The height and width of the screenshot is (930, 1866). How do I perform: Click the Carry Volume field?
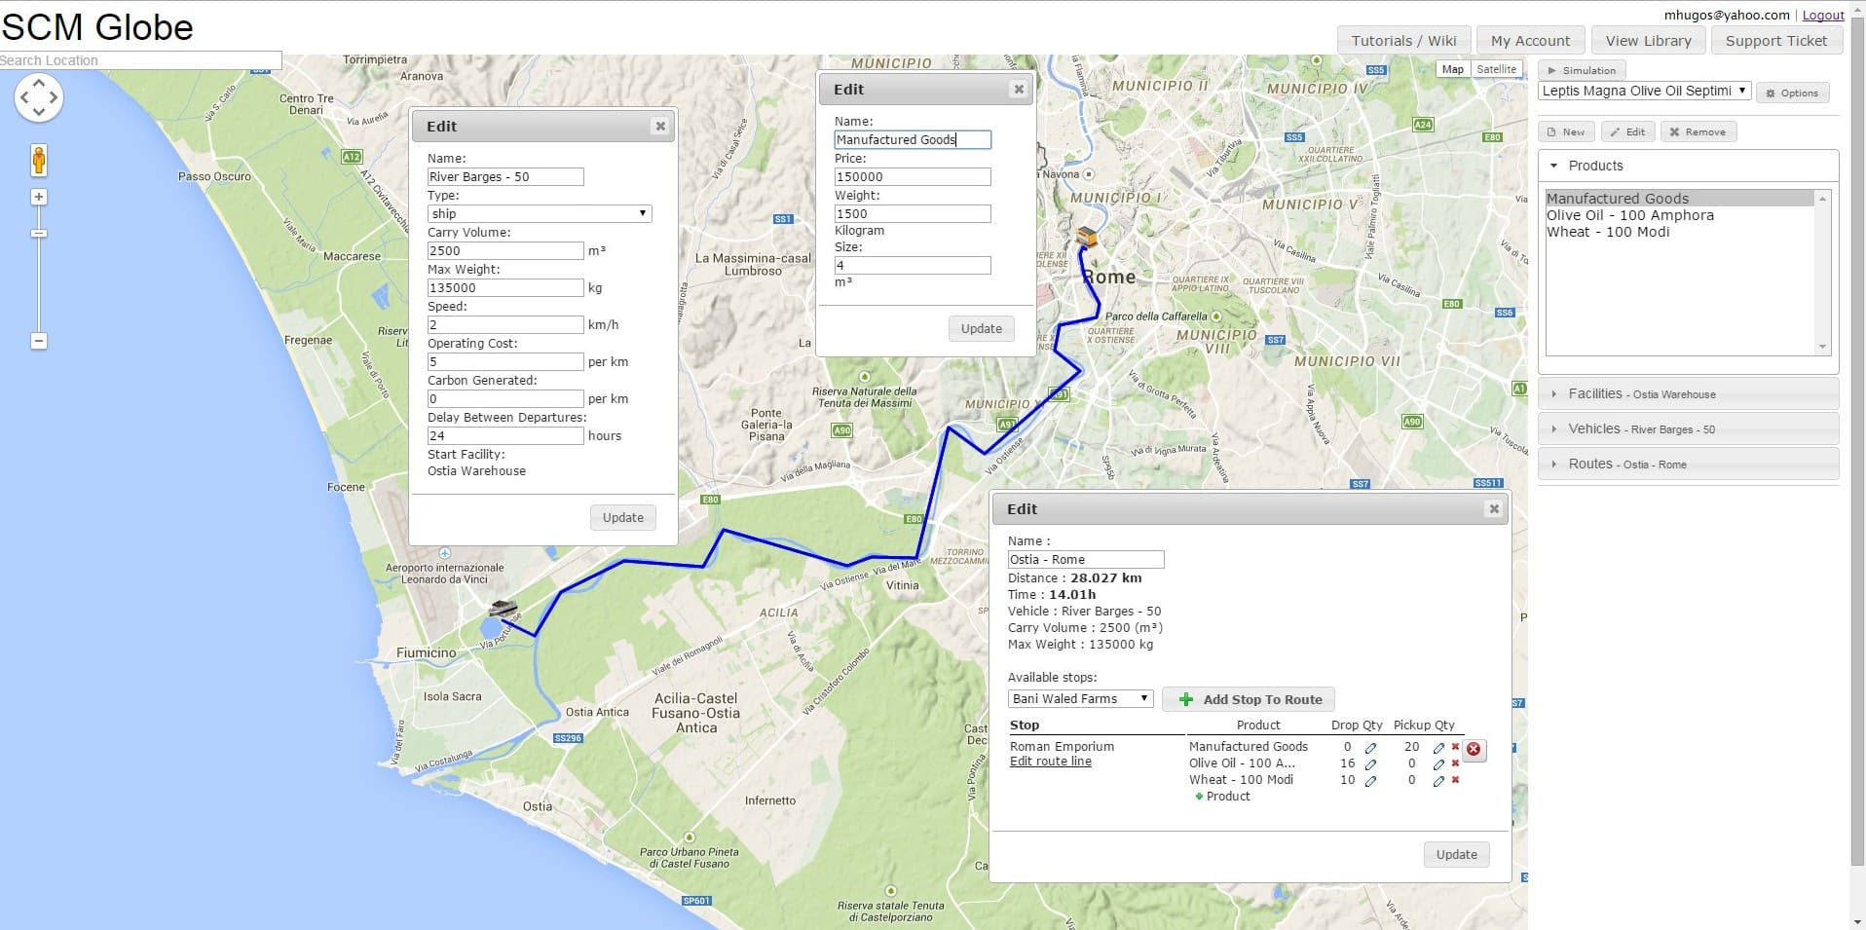(505, 250)
